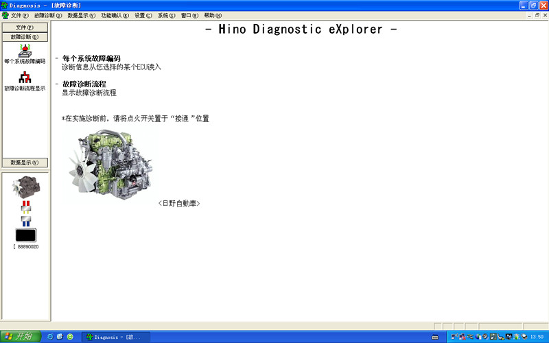Click the text 显示故障诊断流程
The image size is (549, 343).
coord(89,93)
